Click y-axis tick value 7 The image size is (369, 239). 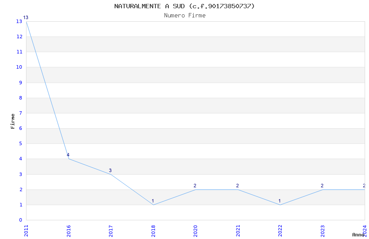tap(21, 113)
